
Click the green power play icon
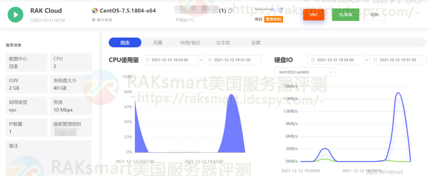tap(16, 15)
